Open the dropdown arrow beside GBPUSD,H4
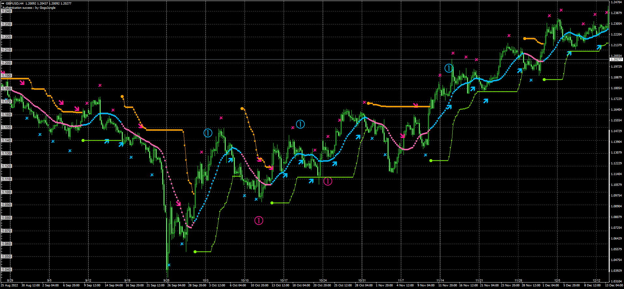This screenshot has height=289, width=624. coord(3,3)
